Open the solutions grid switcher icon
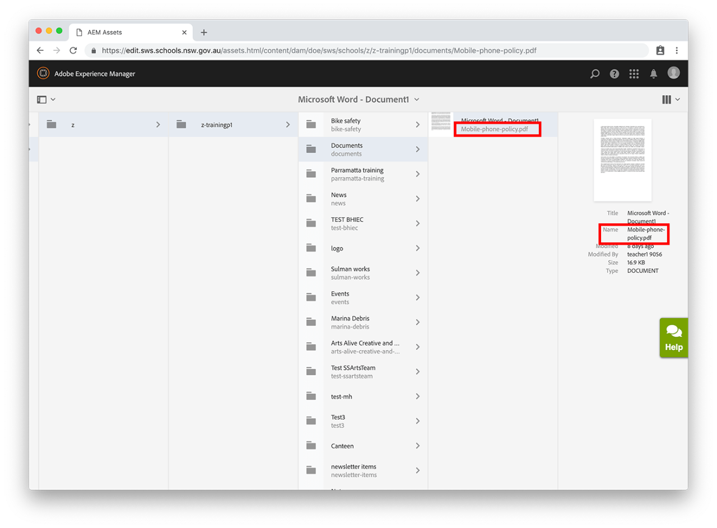Image resolution: width=717 pixels, height=528 pixels. (x=634, y=73)
